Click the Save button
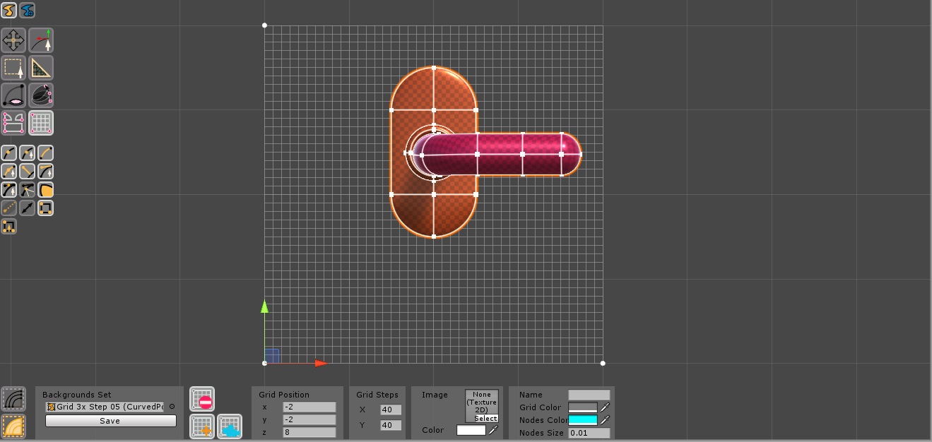This screenshot has height=442, width=932. 110,421
